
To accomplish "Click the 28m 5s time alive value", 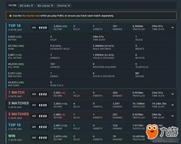I will click(x=156, y=115).
